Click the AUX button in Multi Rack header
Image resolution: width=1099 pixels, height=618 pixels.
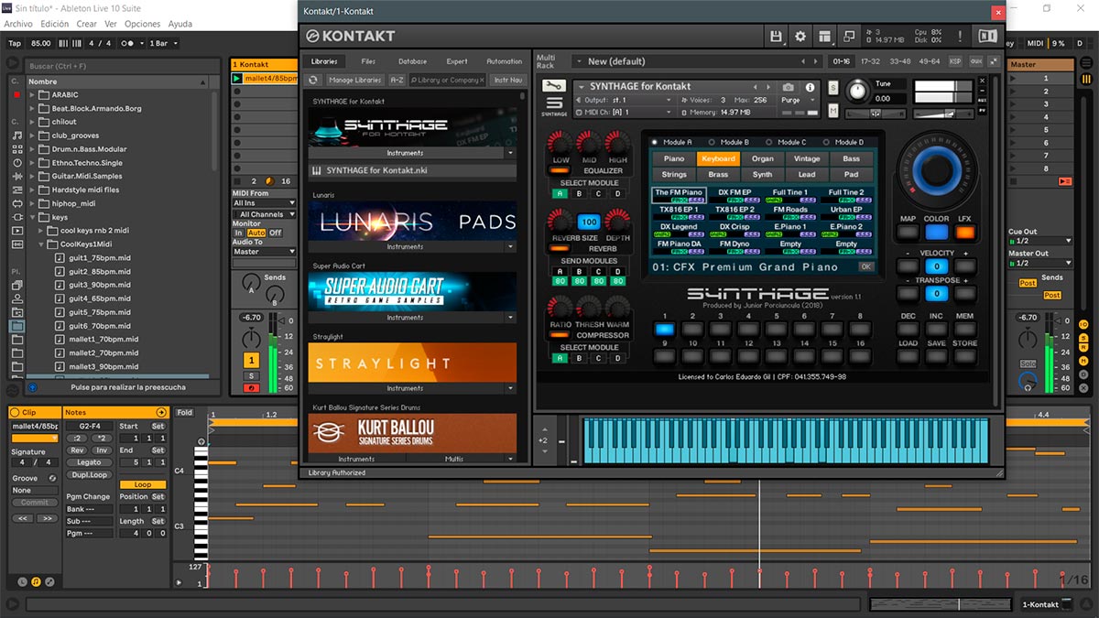point(975,61)
